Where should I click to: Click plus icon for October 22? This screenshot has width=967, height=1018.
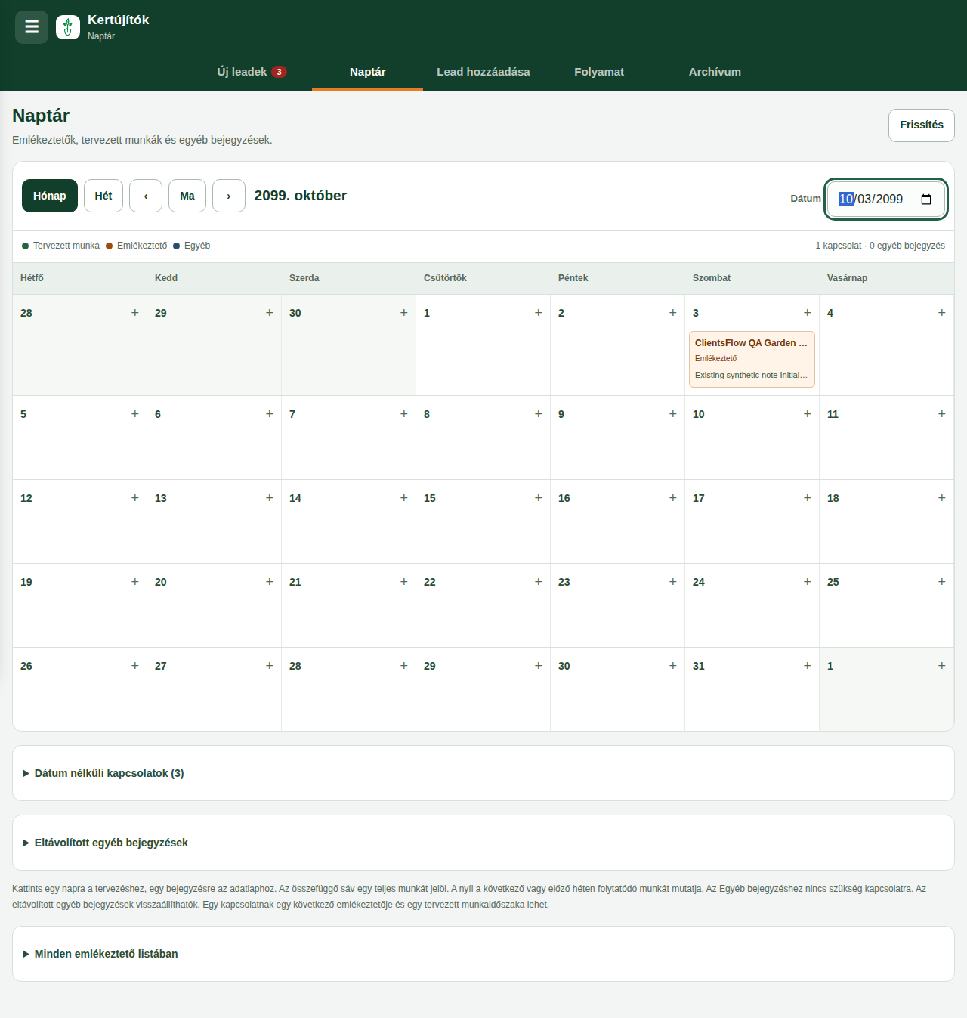[539, 582]
